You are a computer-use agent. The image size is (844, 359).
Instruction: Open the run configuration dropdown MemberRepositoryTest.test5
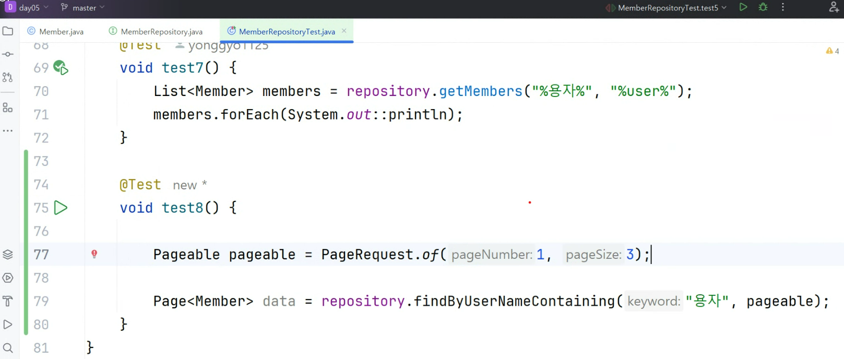667,8
